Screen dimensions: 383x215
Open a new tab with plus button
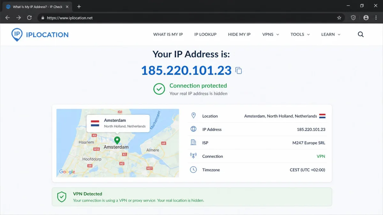point(79,6)
